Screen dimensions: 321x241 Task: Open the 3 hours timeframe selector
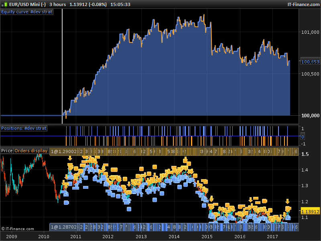coord(58,4)
